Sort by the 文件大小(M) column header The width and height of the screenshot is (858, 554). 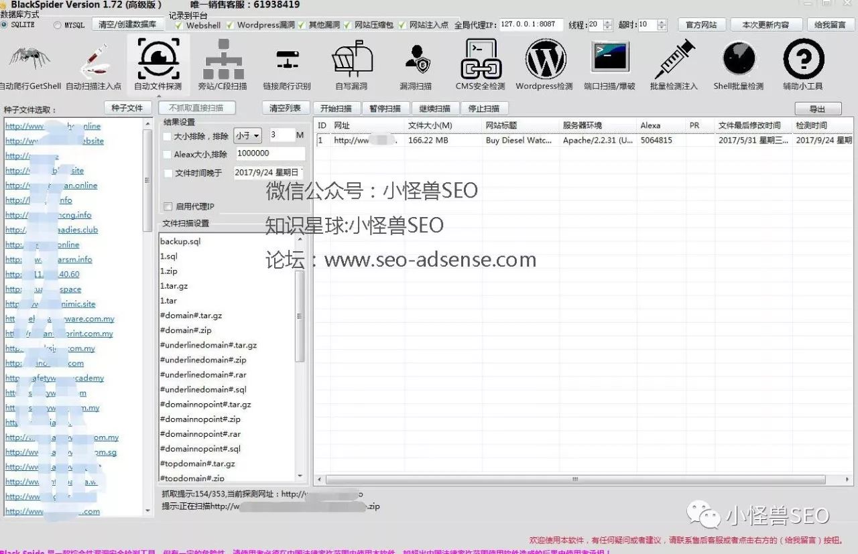point(443,125)
